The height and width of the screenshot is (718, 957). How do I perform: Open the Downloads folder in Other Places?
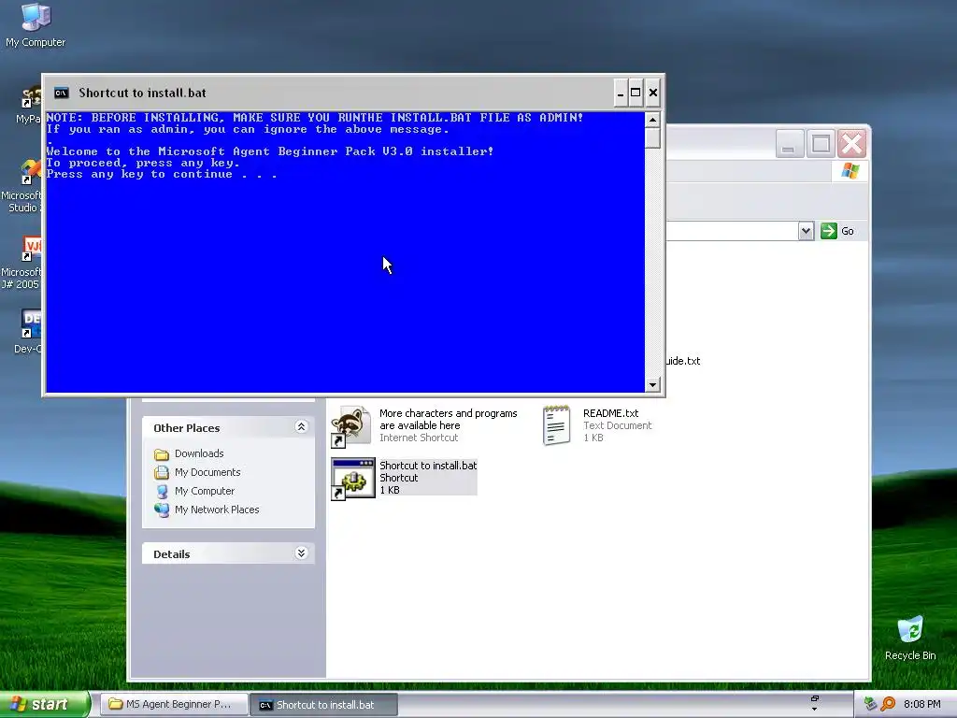click(199, 453)
